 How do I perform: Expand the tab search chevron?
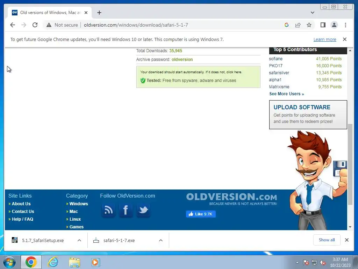tap(312, 13)
